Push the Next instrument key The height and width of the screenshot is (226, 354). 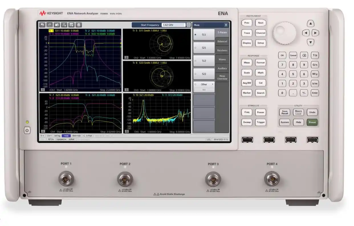pos(261,23)
